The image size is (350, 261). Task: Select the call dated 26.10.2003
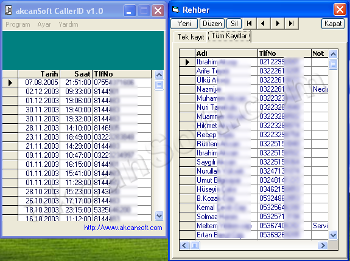pyautogui.click(x=77, y=201)
